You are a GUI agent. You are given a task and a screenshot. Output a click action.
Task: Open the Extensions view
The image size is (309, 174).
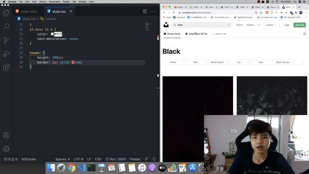6,67
